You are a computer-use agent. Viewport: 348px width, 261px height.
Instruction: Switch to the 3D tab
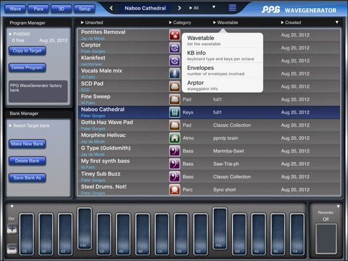tap(61, 9)
